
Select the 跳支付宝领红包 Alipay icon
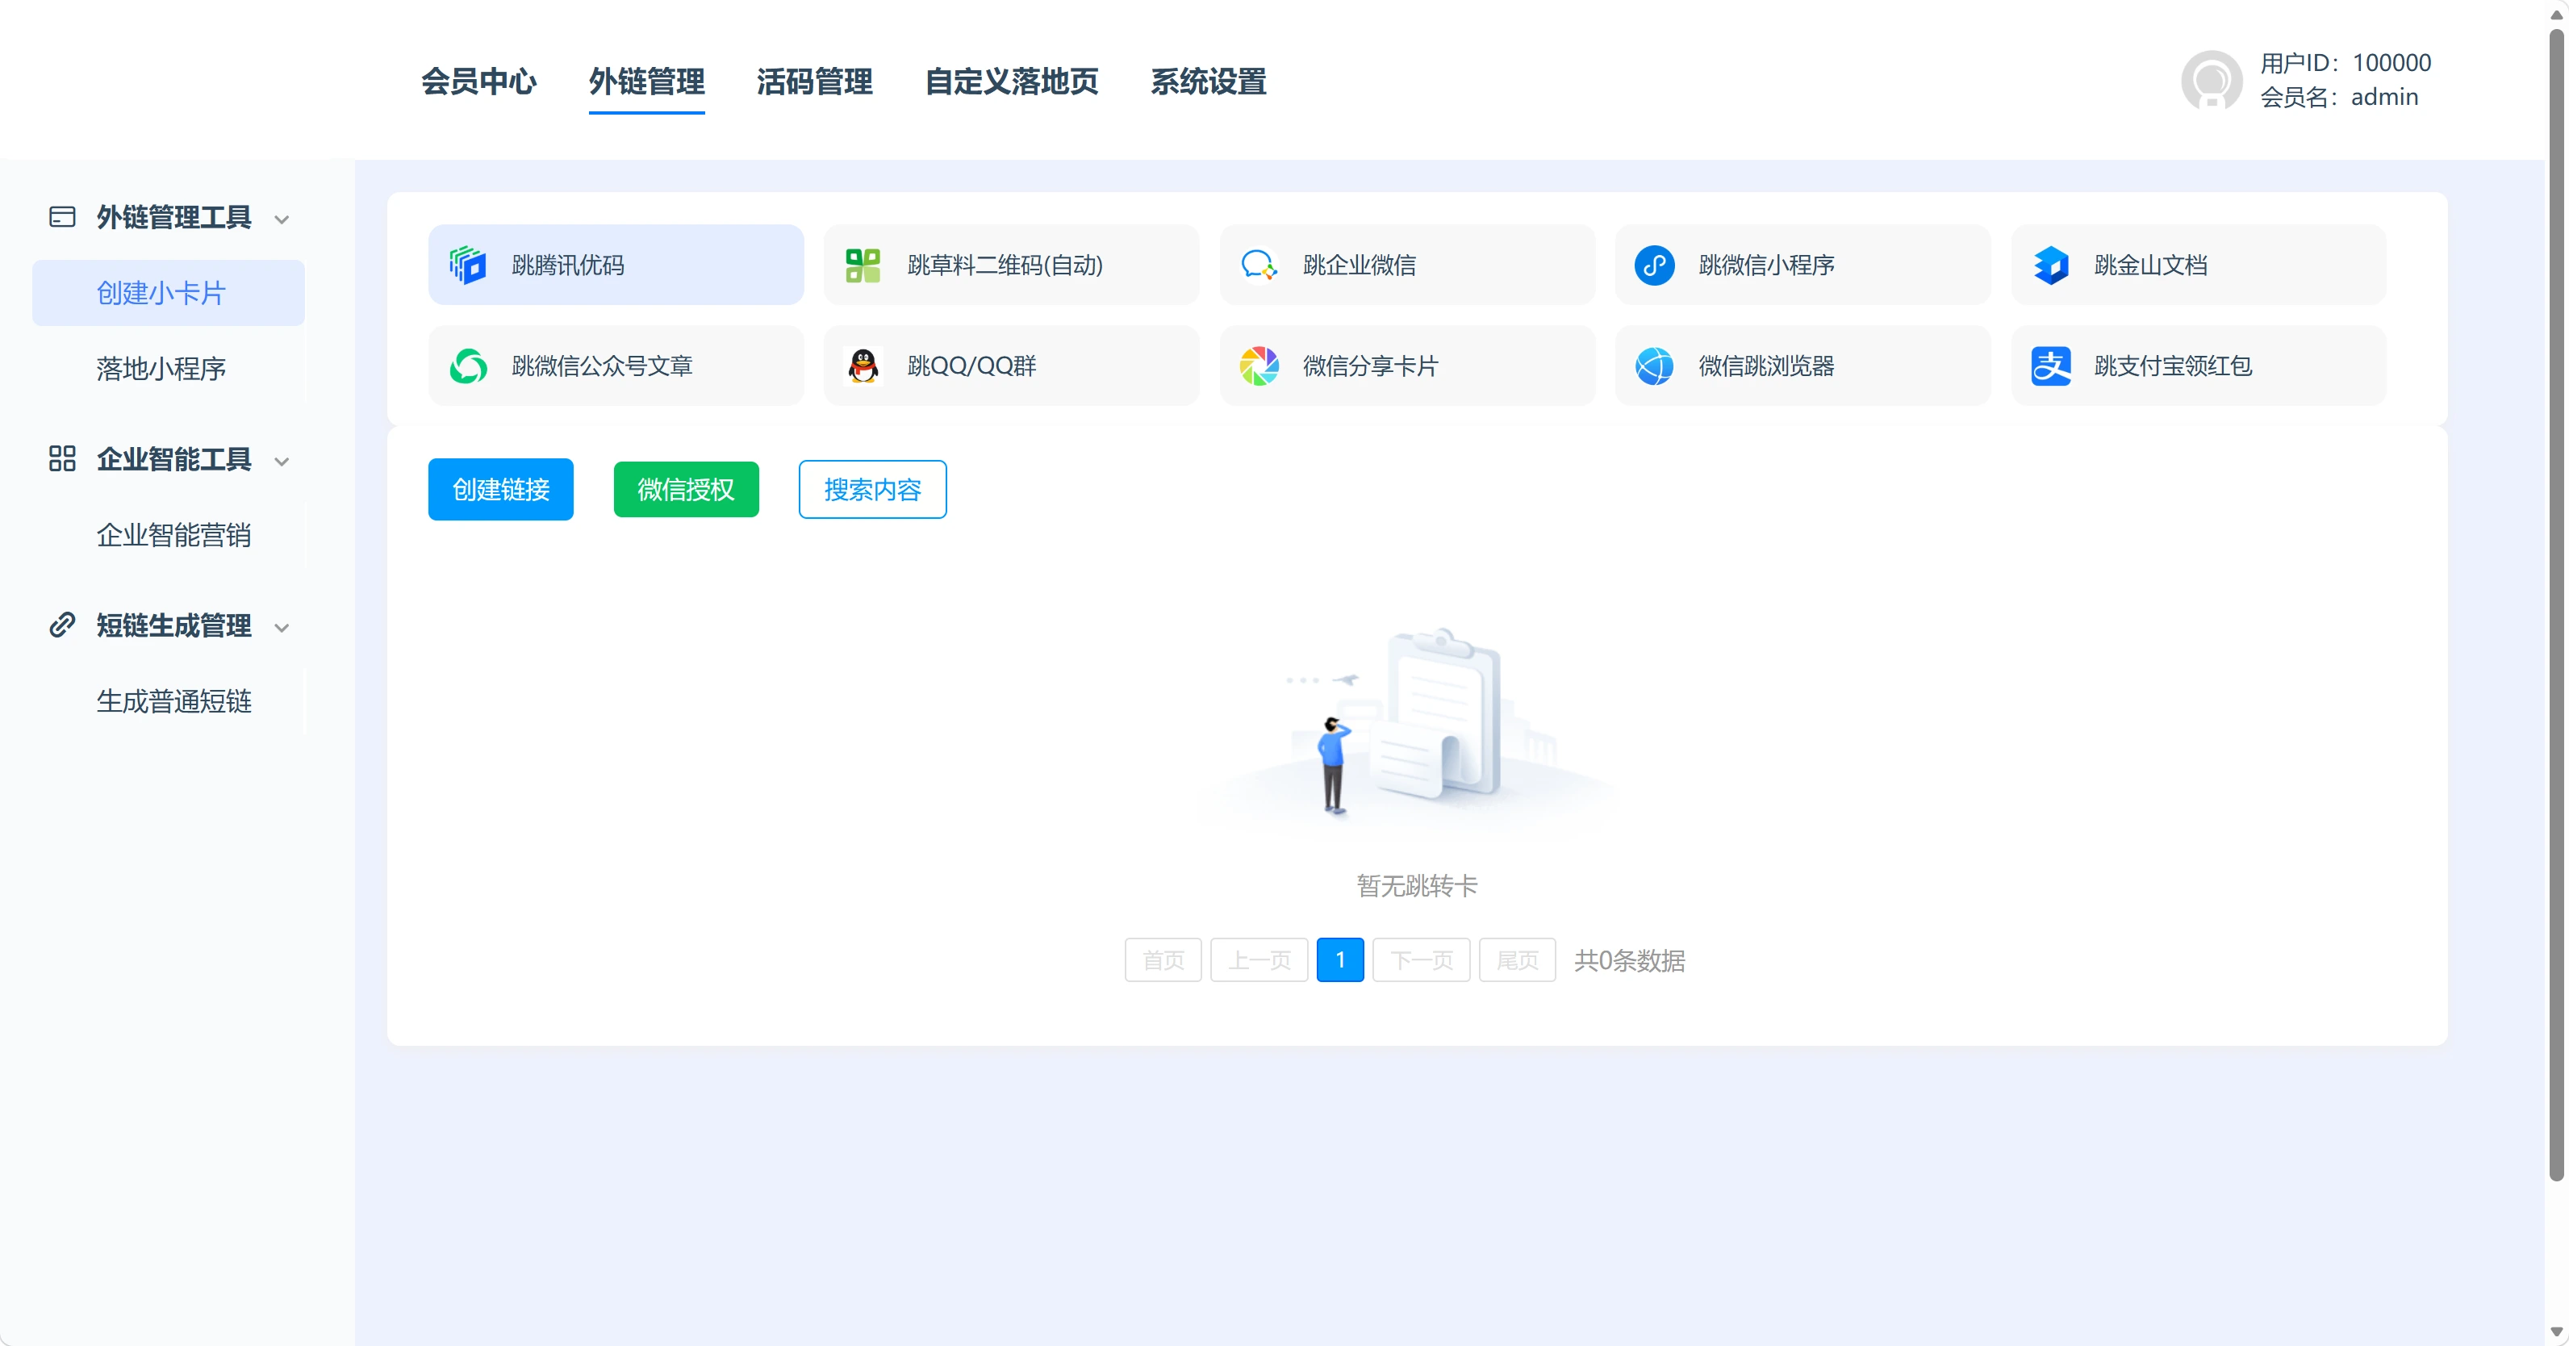2050,366
